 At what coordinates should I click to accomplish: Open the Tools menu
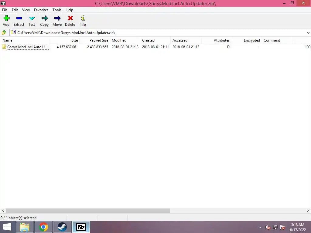[57, 10]
